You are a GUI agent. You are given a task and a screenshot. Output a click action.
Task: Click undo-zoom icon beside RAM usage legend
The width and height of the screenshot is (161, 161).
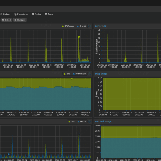(89, 74)
